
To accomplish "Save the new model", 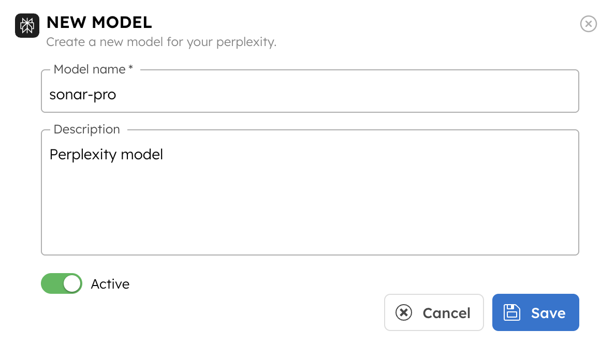I will (x=535, y=313).
